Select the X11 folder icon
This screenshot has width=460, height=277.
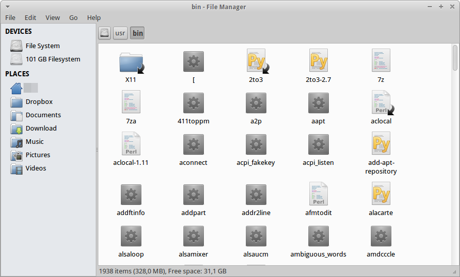pyautogui.click(x=131, y=62)
